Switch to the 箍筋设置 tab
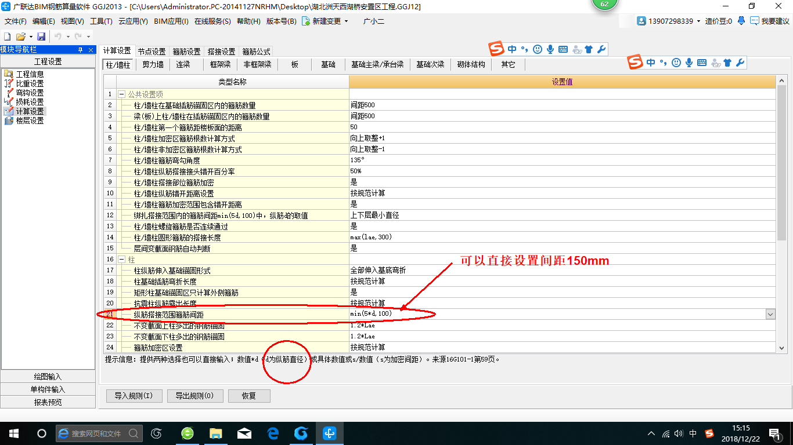The width and height of the screenshot is (793, 445). (186, 52)
